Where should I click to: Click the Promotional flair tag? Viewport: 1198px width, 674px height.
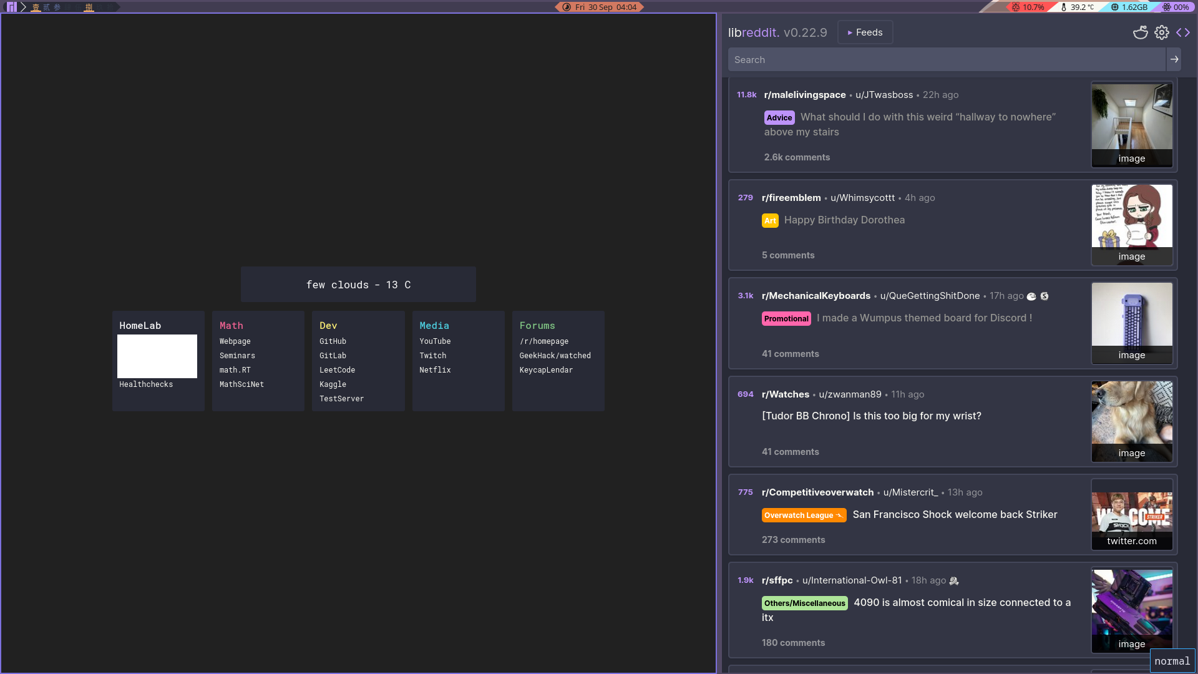786,318
